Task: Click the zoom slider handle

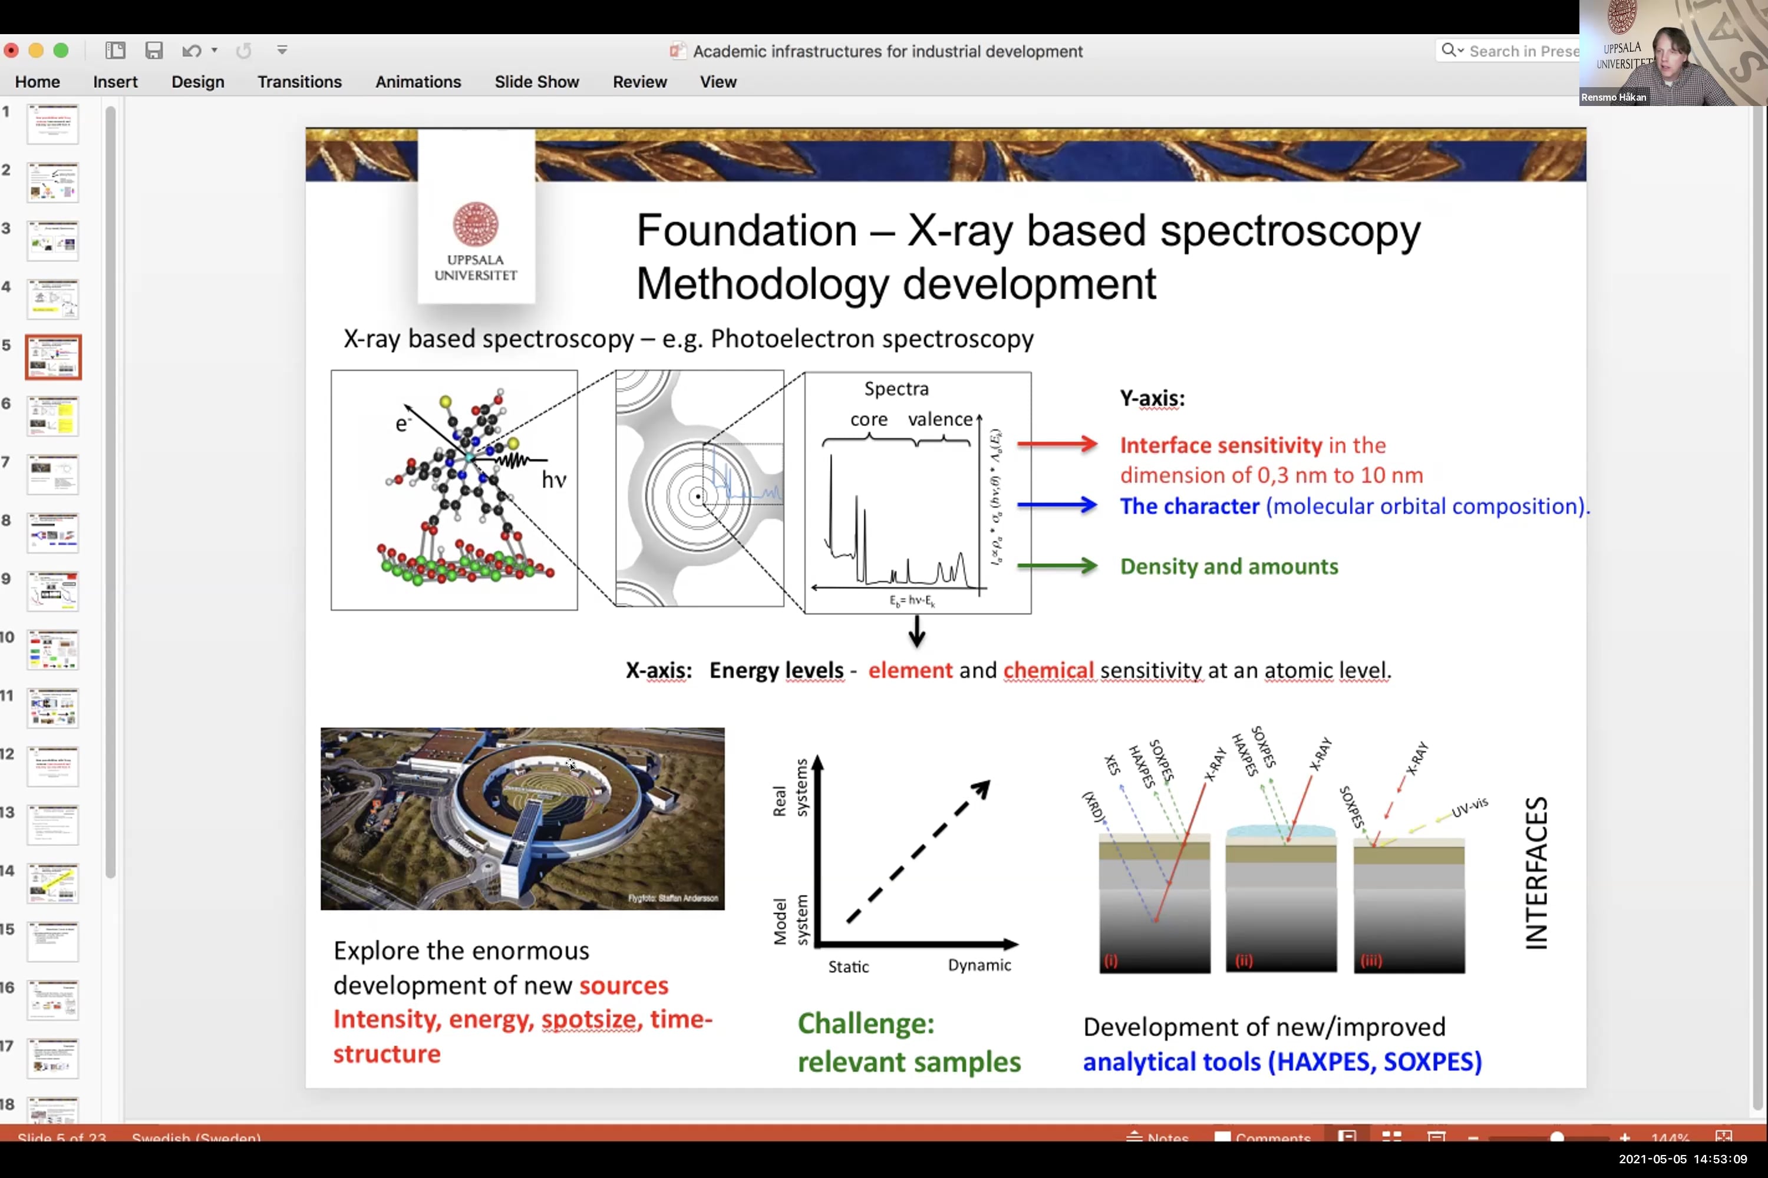Action: [x=1558, y=1137]
